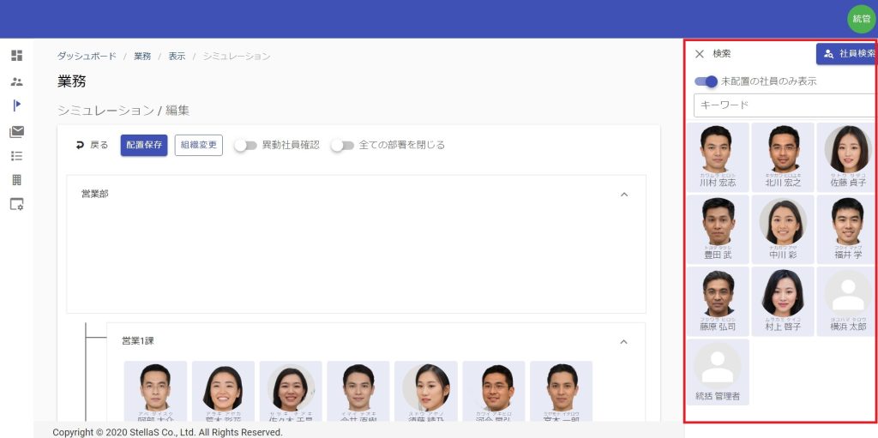Click the employees people icon in sidebar
Image resolution: width=878 pixels, height=438 pixels.
[16, 81]
